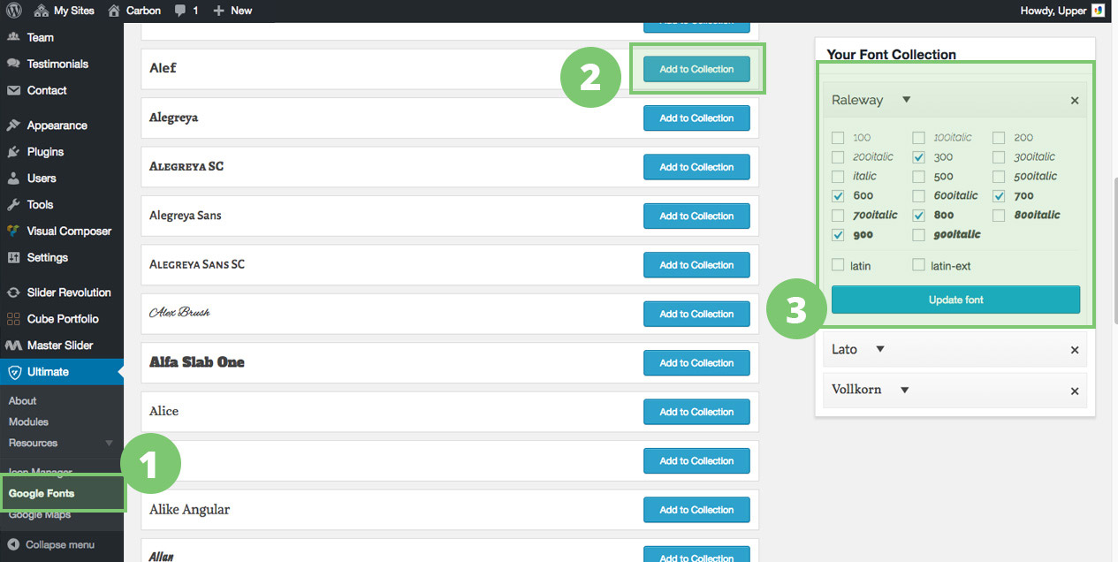Uncheck the Raleway 700 weight
1118x562 pixels.
click(999, 196)
